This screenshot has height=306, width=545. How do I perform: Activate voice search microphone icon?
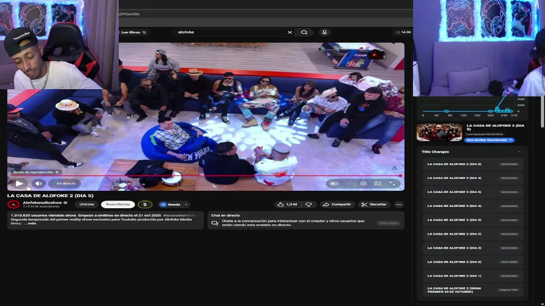click(x=324, y=32)
